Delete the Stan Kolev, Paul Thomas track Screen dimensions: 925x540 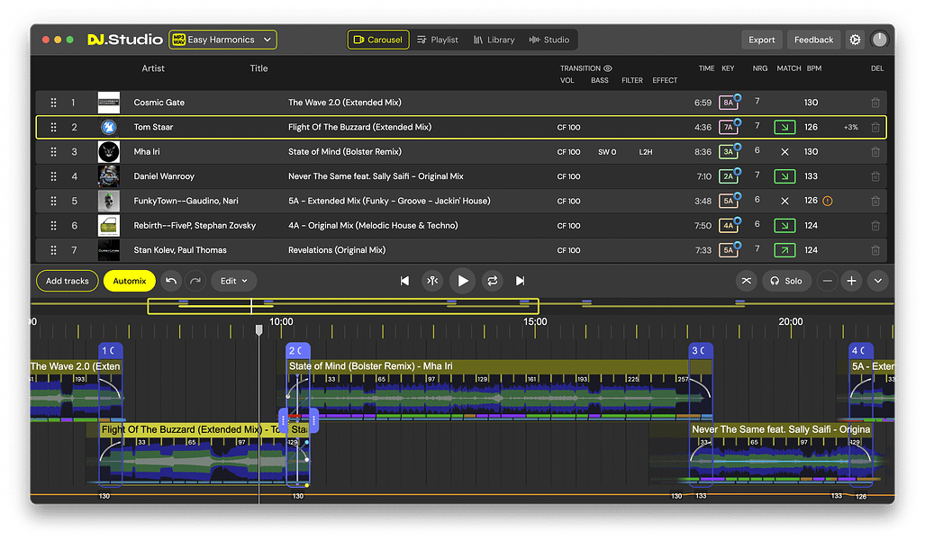[x=875, y=250]
